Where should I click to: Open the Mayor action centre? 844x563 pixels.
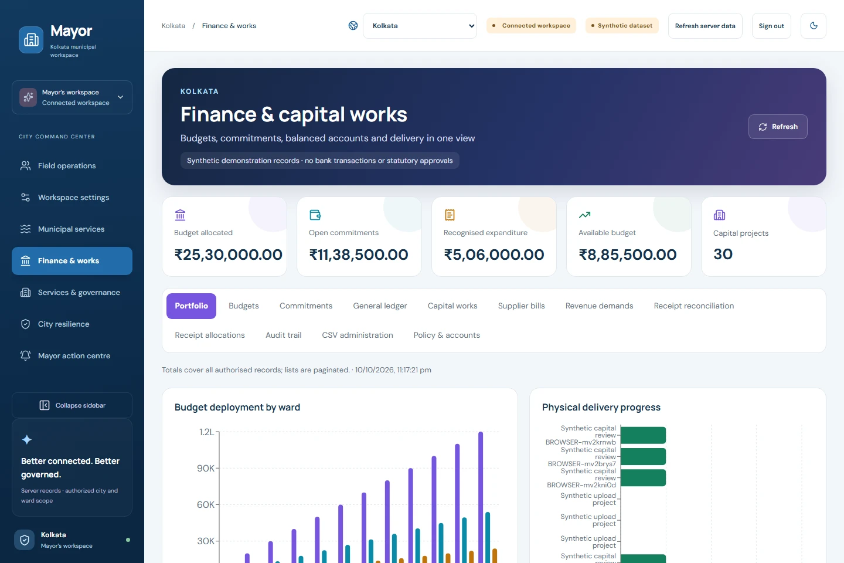coord(72,356)
